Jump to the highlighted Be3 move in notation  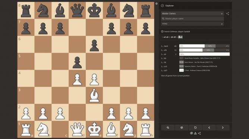tap(180, 37)
